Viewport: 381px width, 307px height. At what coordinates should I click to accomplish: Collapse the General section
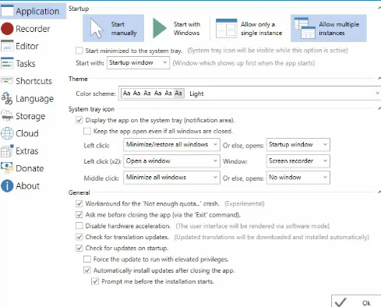pyautogui.click(x=379, y=192)
